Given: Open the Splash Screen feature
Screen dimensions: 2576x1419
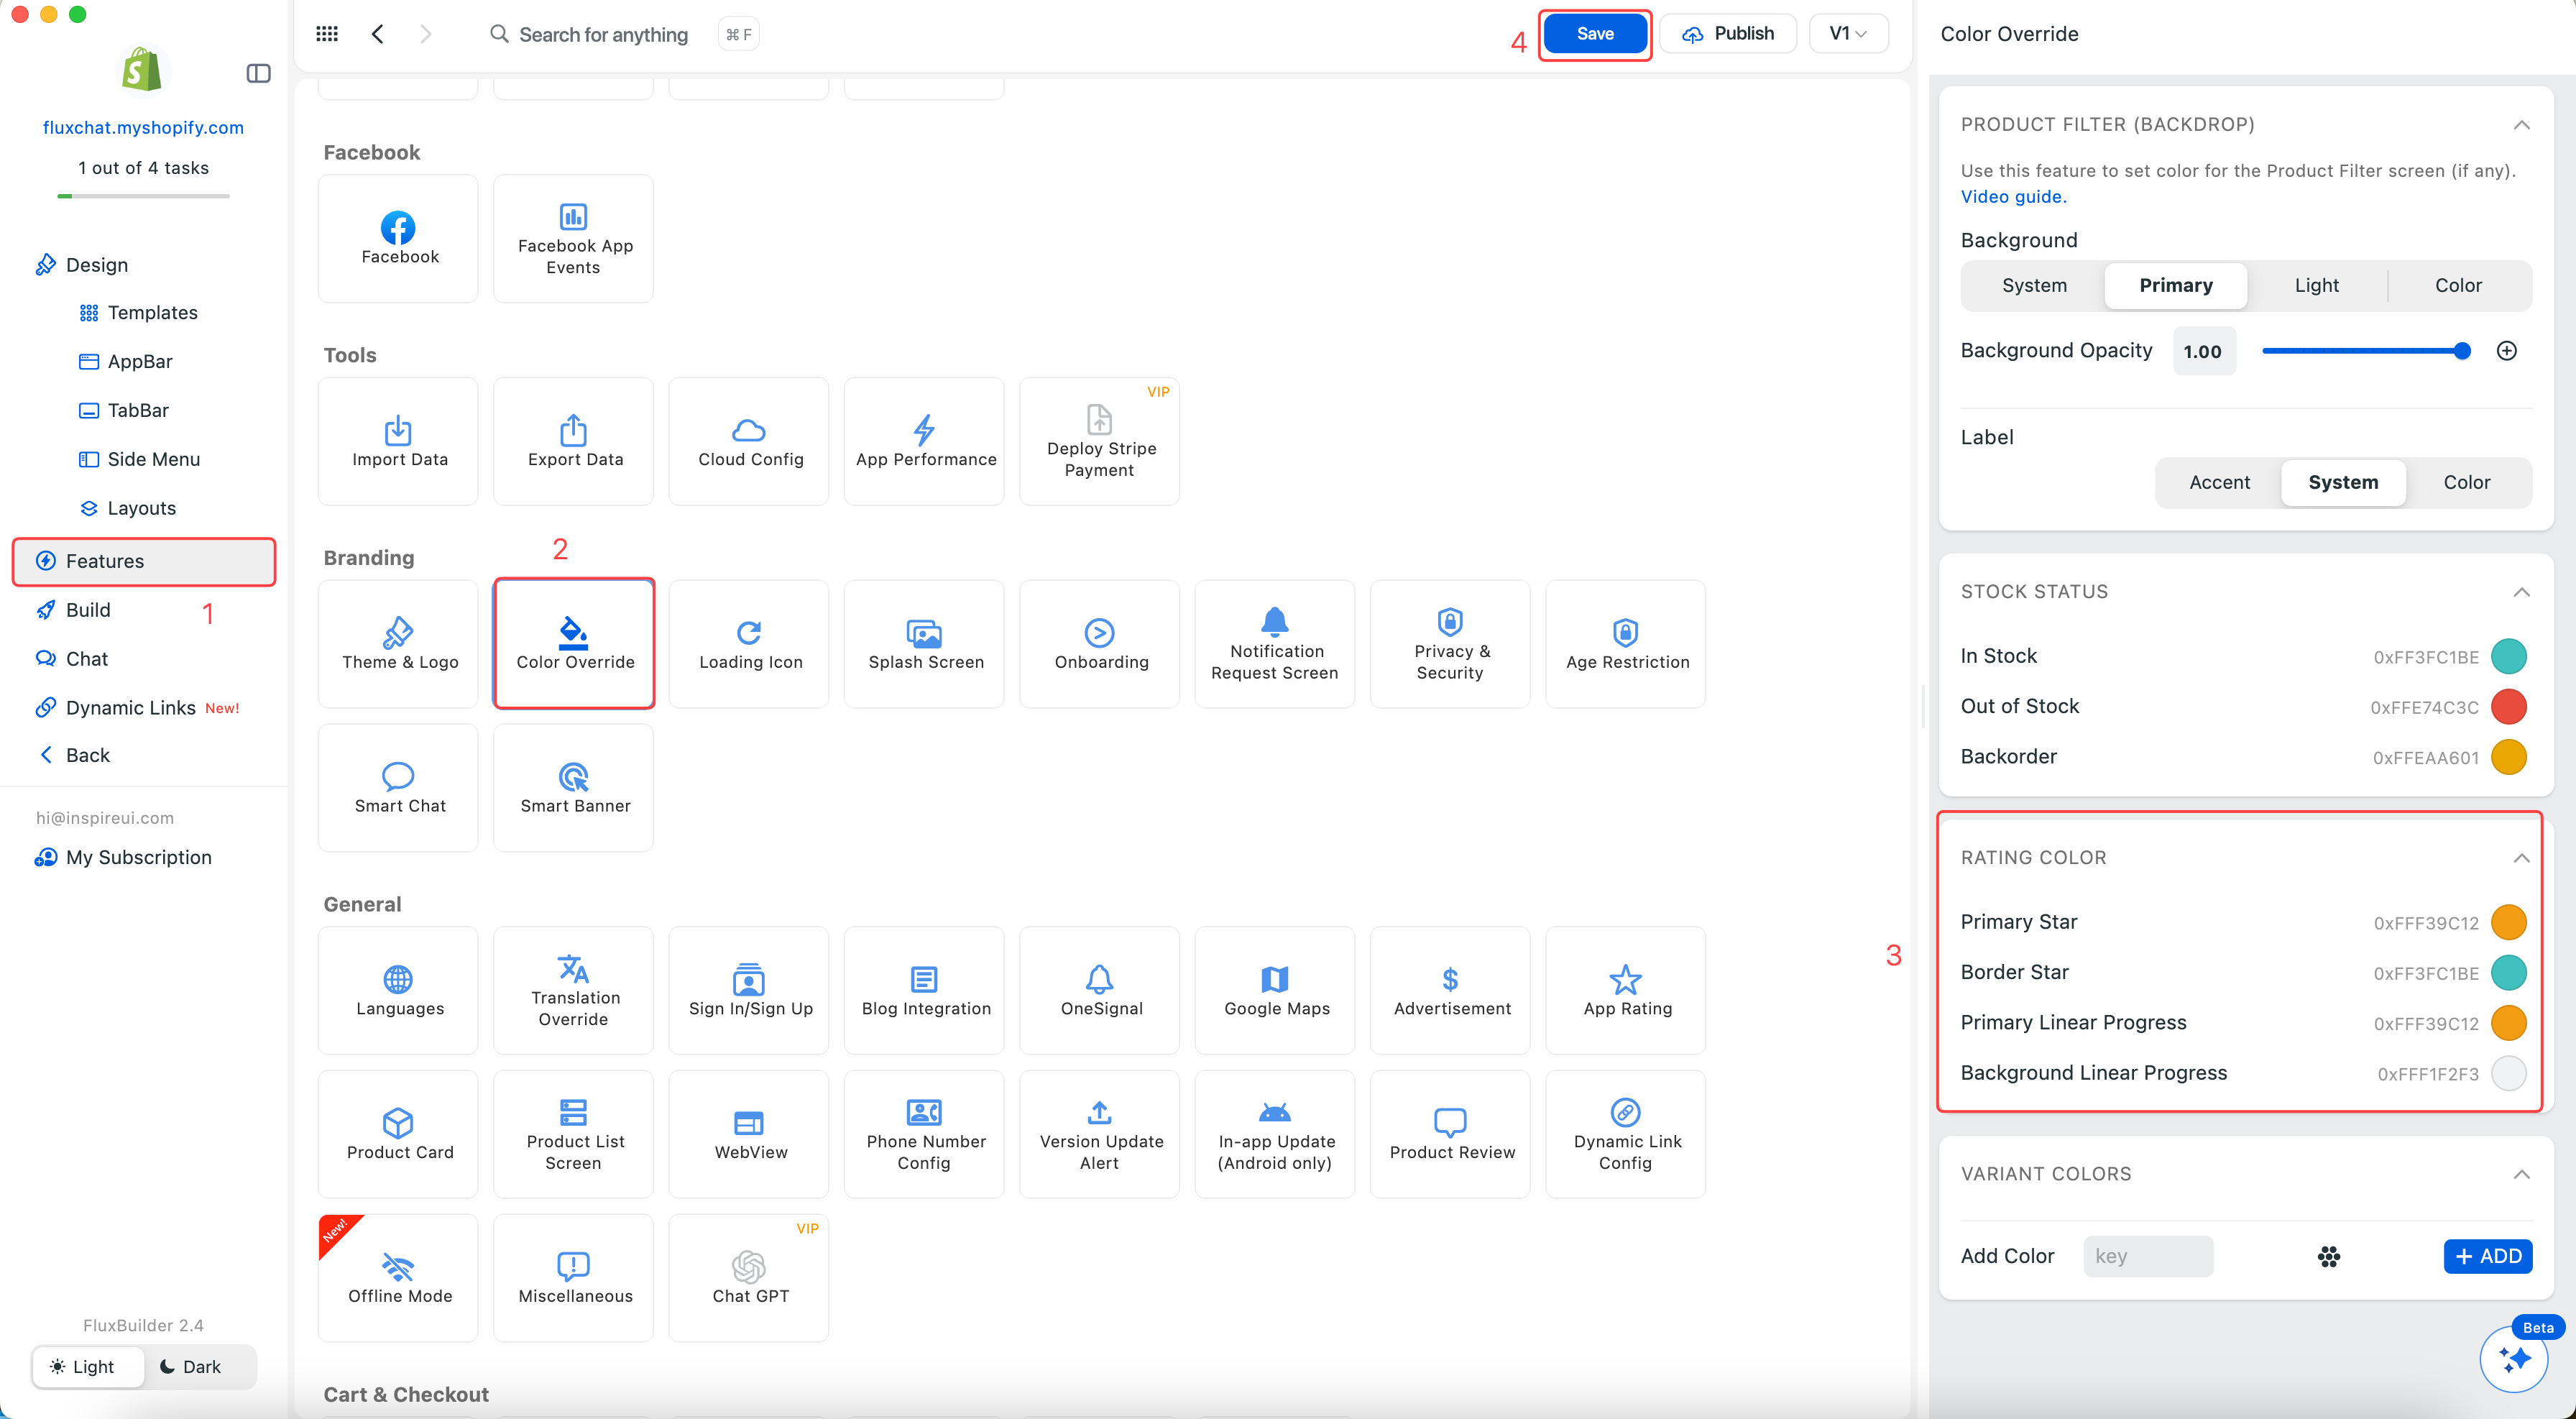Looking at the screenshot, I should (x=925, y=643).
